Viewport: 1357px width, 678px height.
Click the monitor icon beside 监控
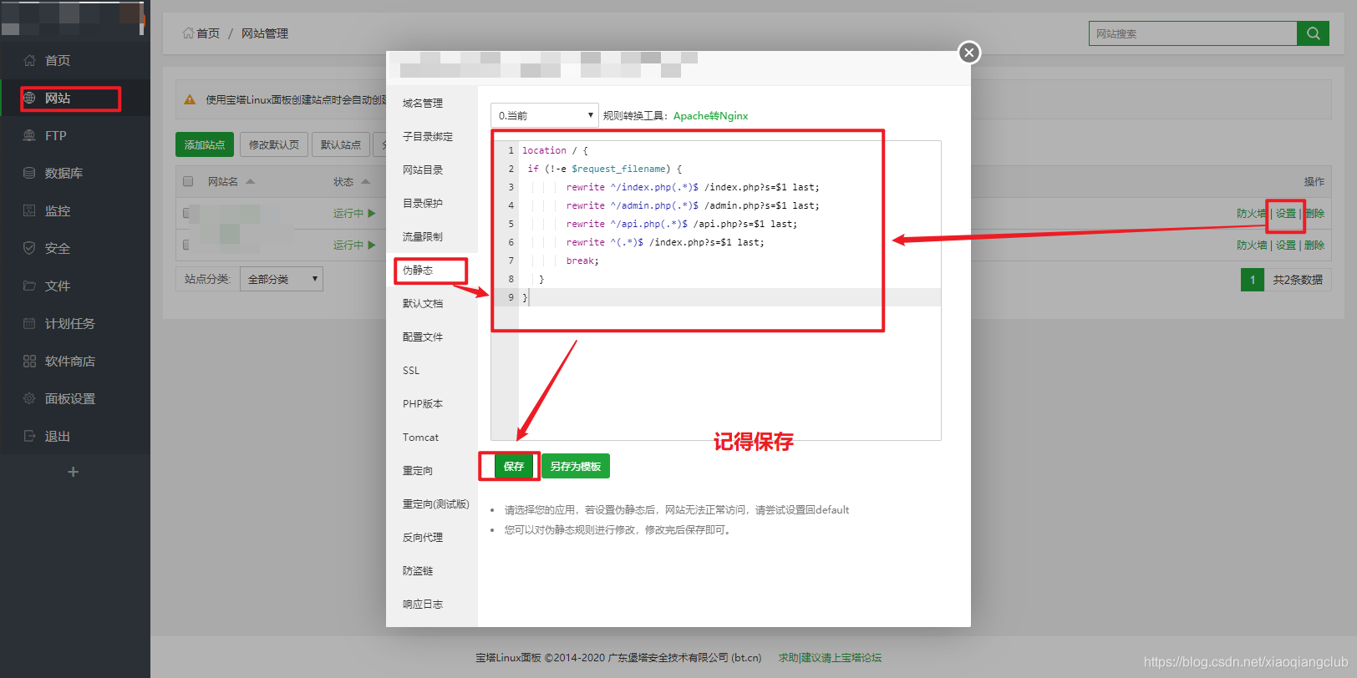tap(29, 210)
